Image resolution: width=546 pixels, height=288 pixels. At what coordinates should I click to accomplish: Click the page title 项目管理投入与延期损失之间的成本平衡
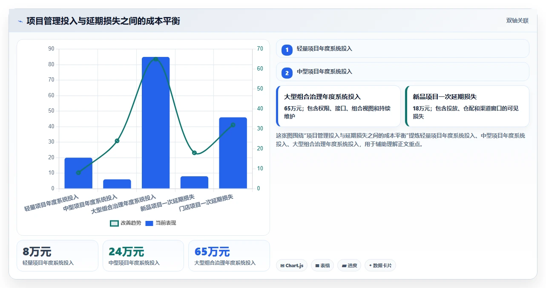coord(103,21)
